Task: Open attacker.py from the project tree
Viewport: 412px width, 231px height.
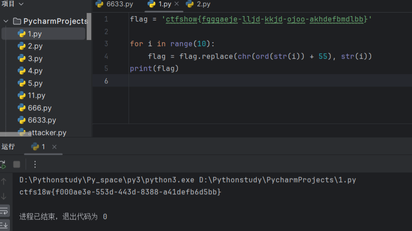Action: 47,133
